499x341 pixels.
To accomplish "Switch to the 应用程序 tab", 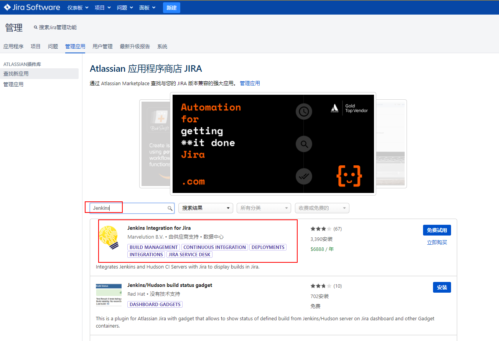I will [13, 46].
